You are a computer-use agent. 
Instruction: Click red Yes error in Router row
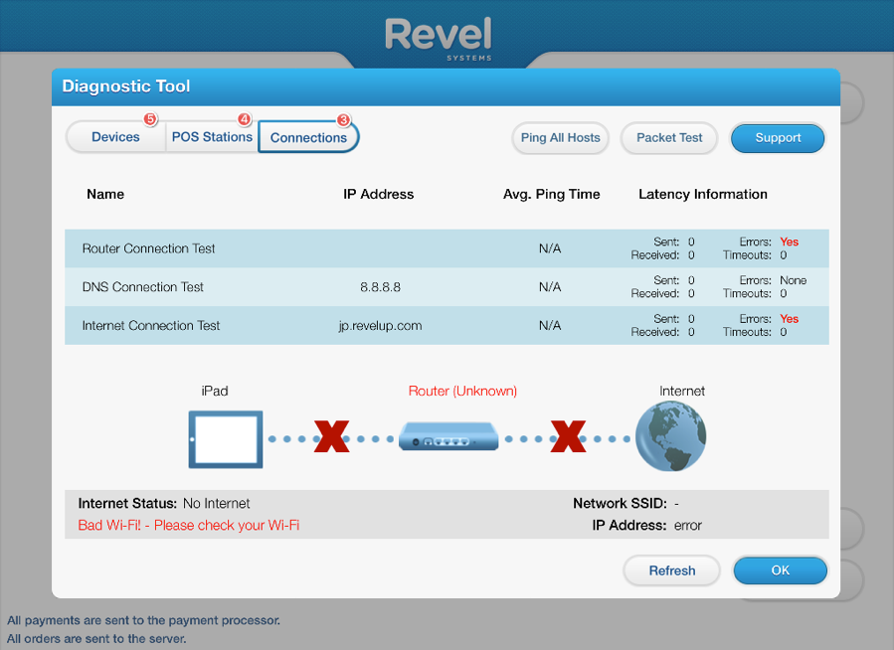click(790, 242)
